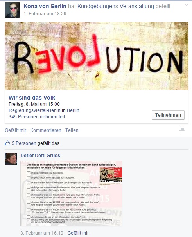Open the Revolution event cover image
The width and height of the screenshot is (192, 237).
click(x=97, y=56)
